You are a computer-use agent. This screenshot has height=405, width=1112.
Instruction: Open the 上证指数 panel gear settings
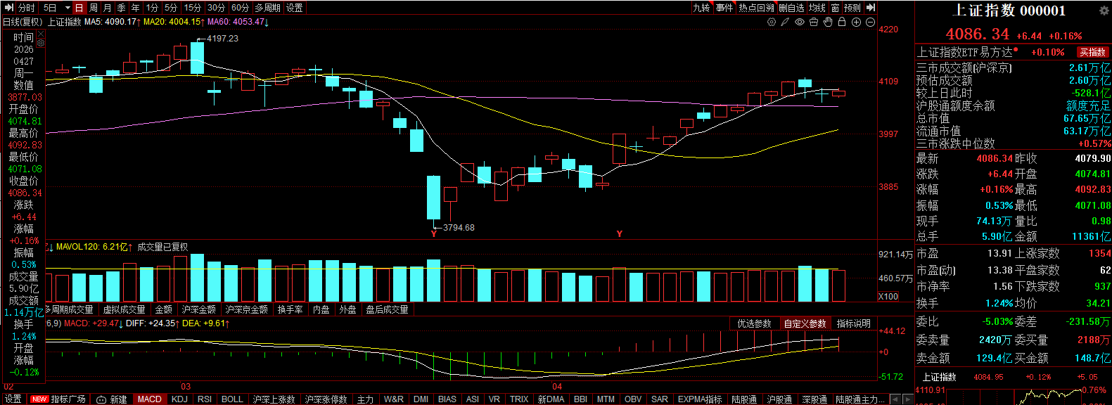[1104, 11]
